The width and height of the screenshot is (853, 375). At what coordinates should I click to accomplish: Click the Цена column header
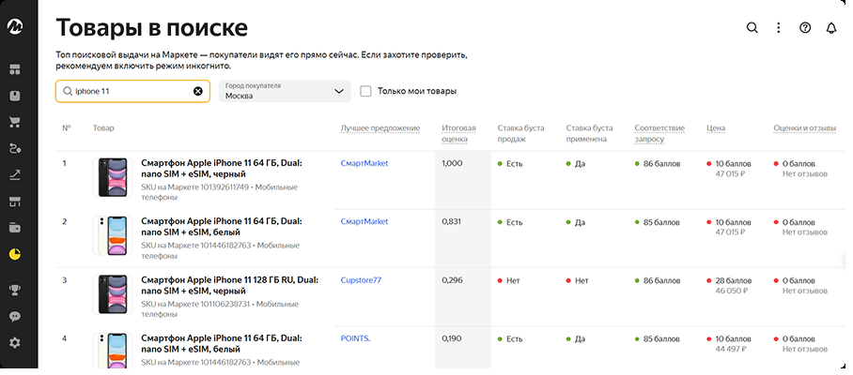715,128
